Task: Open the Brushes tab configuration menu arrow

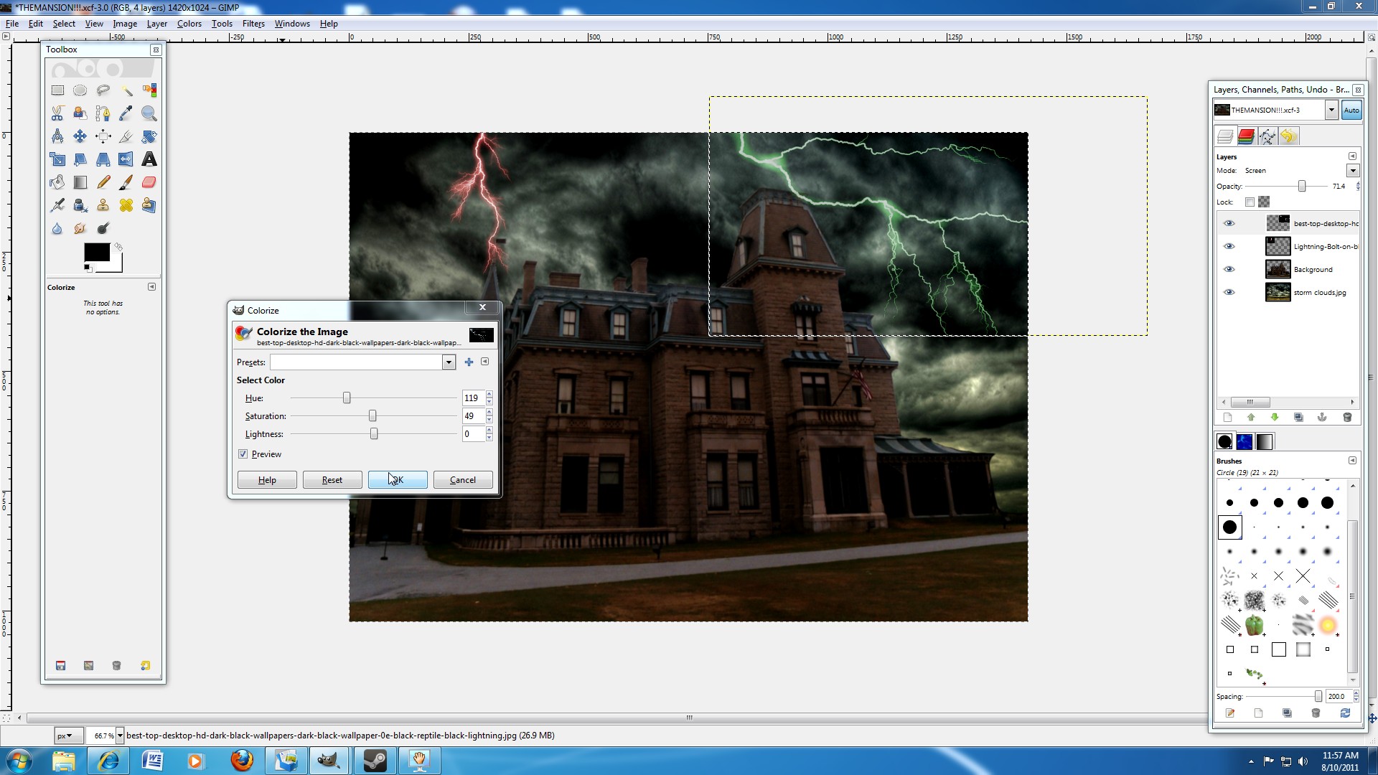Action: pyautogui.click(x=1352, y=461)
